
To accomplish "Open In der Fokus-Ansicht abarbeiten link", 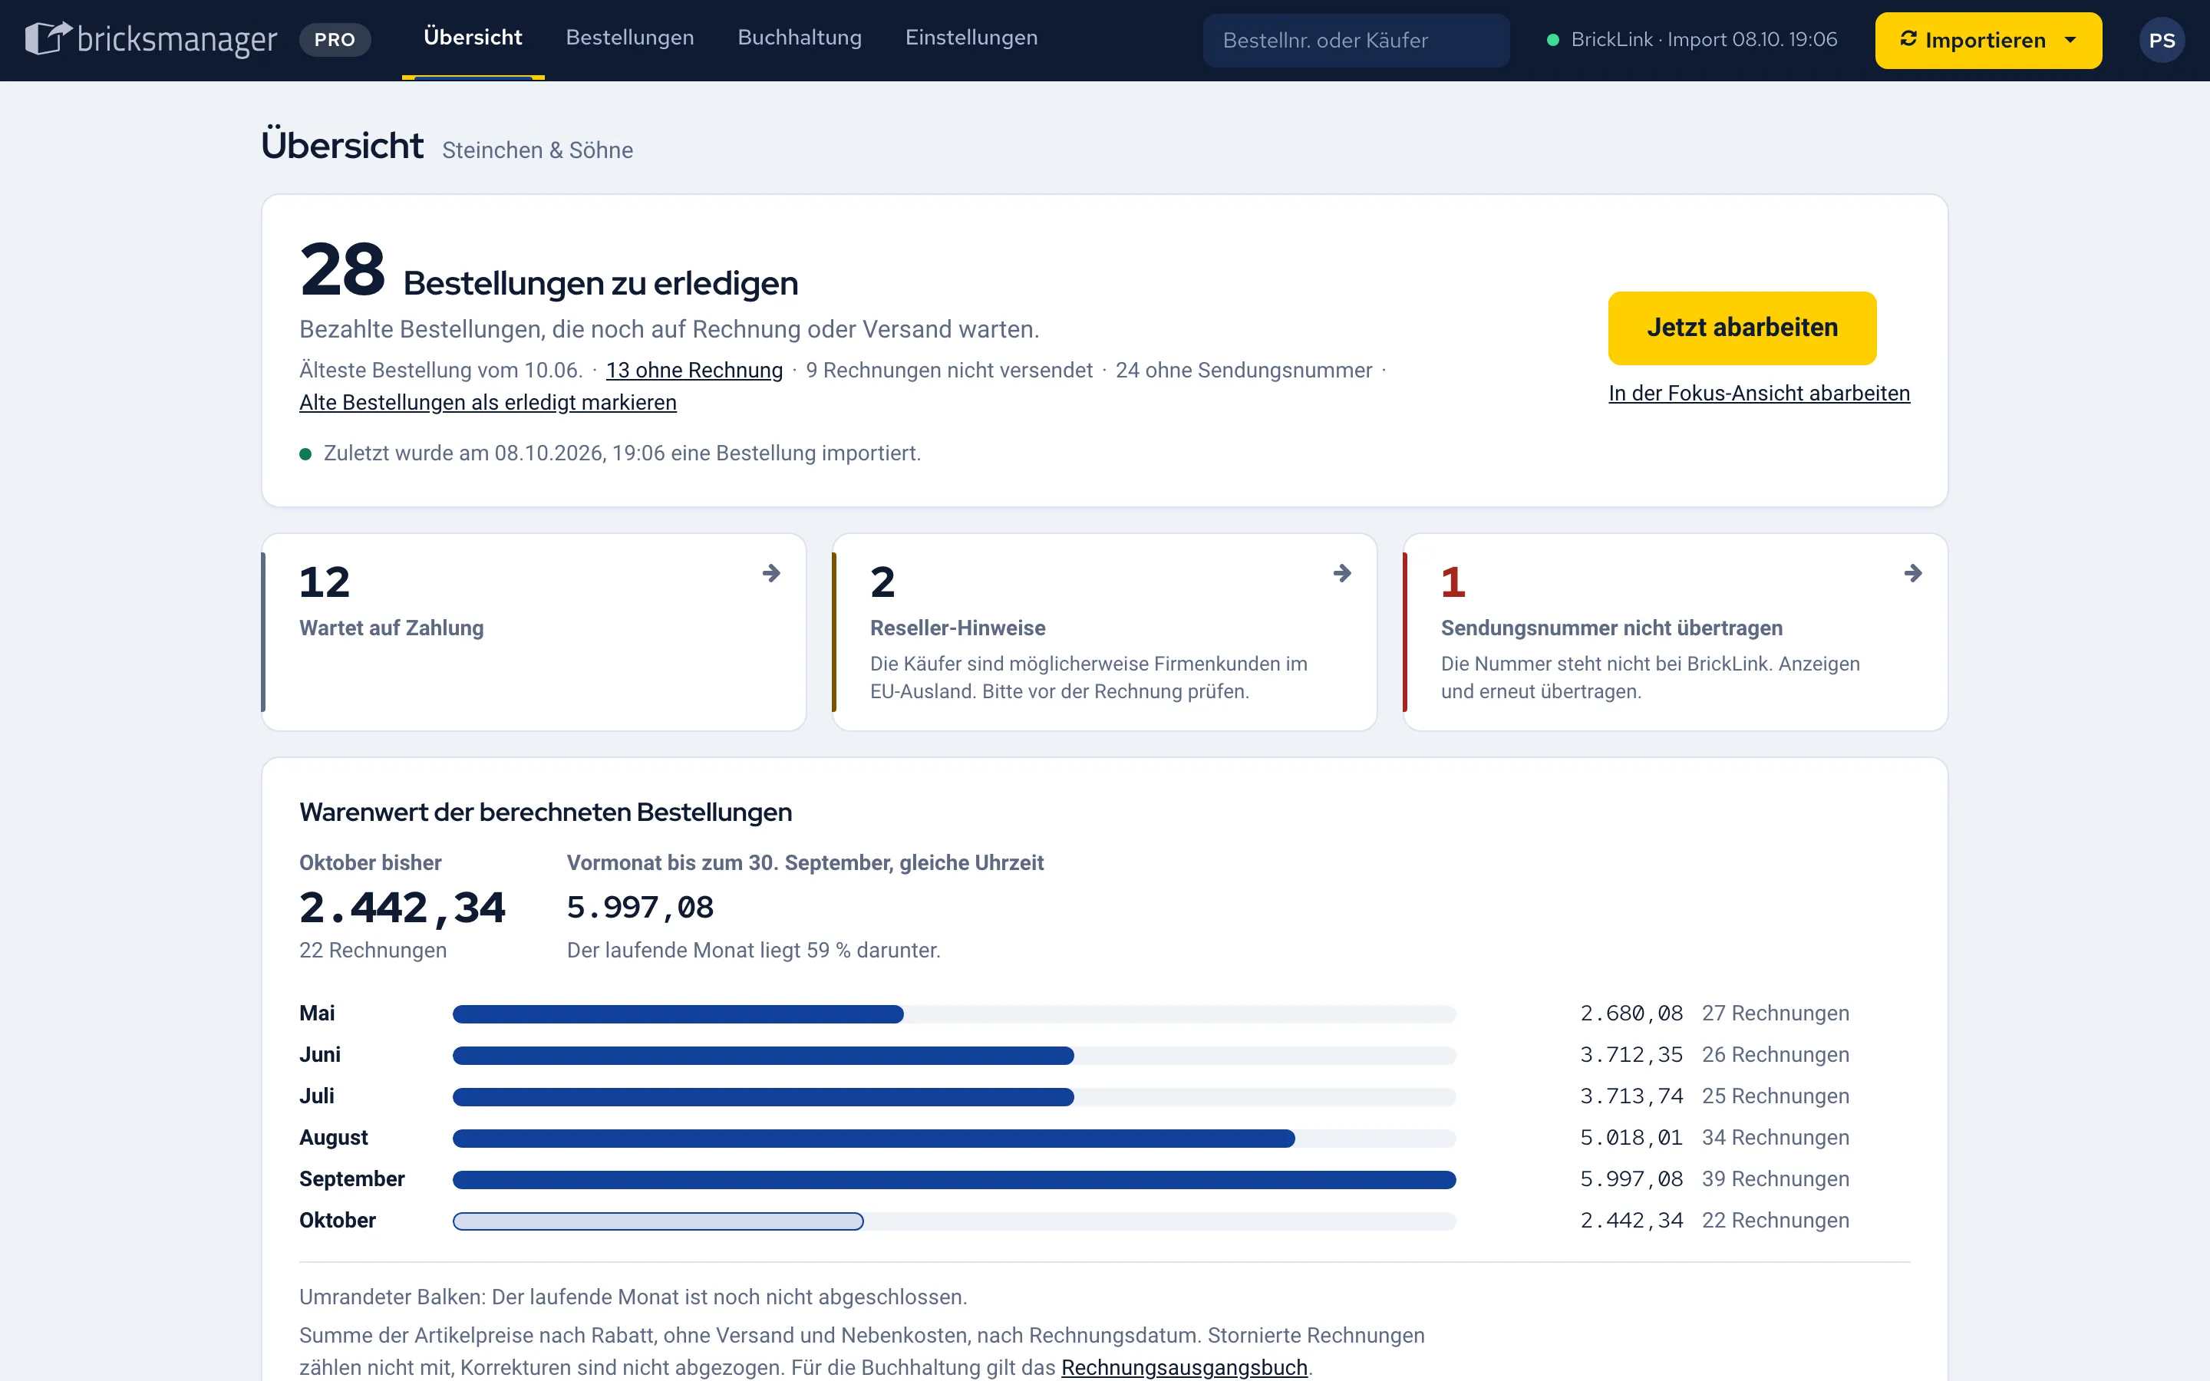I will coord(1759,394).
